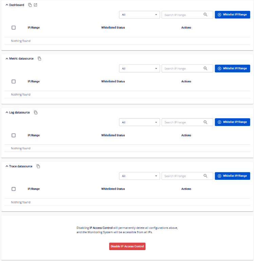254x261 pixels.
Task: Tick the select-all checkbox in Dashboard table
Action: [x=14, y=28]
